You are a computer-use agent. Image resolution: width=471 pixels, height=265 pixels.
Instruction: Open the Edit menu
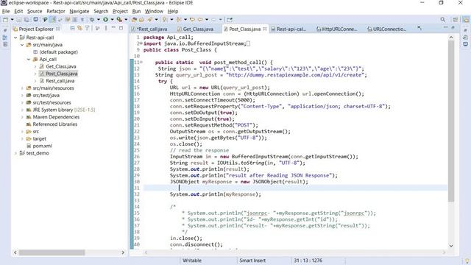point(18,11)
